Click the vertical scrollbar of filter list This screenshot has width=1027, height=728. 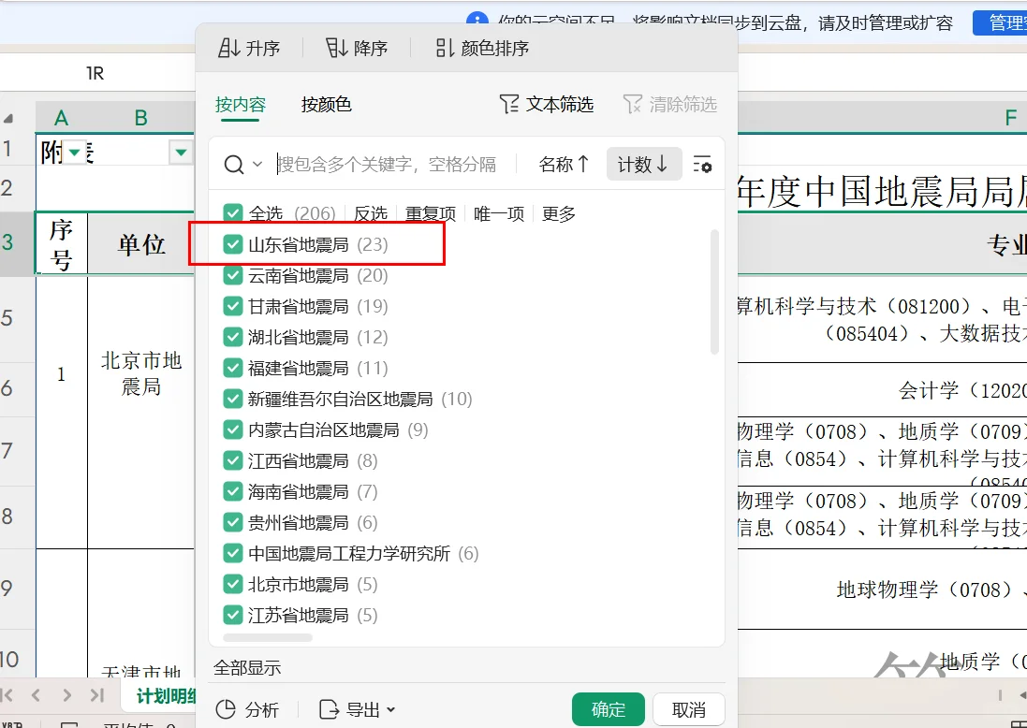pyautogui.click(x=714, y=291)
